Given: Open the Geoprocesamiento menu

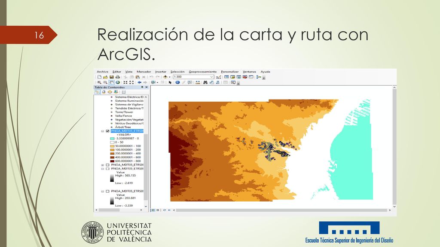Looking at the screenshot, I should (x=203, y=72).
